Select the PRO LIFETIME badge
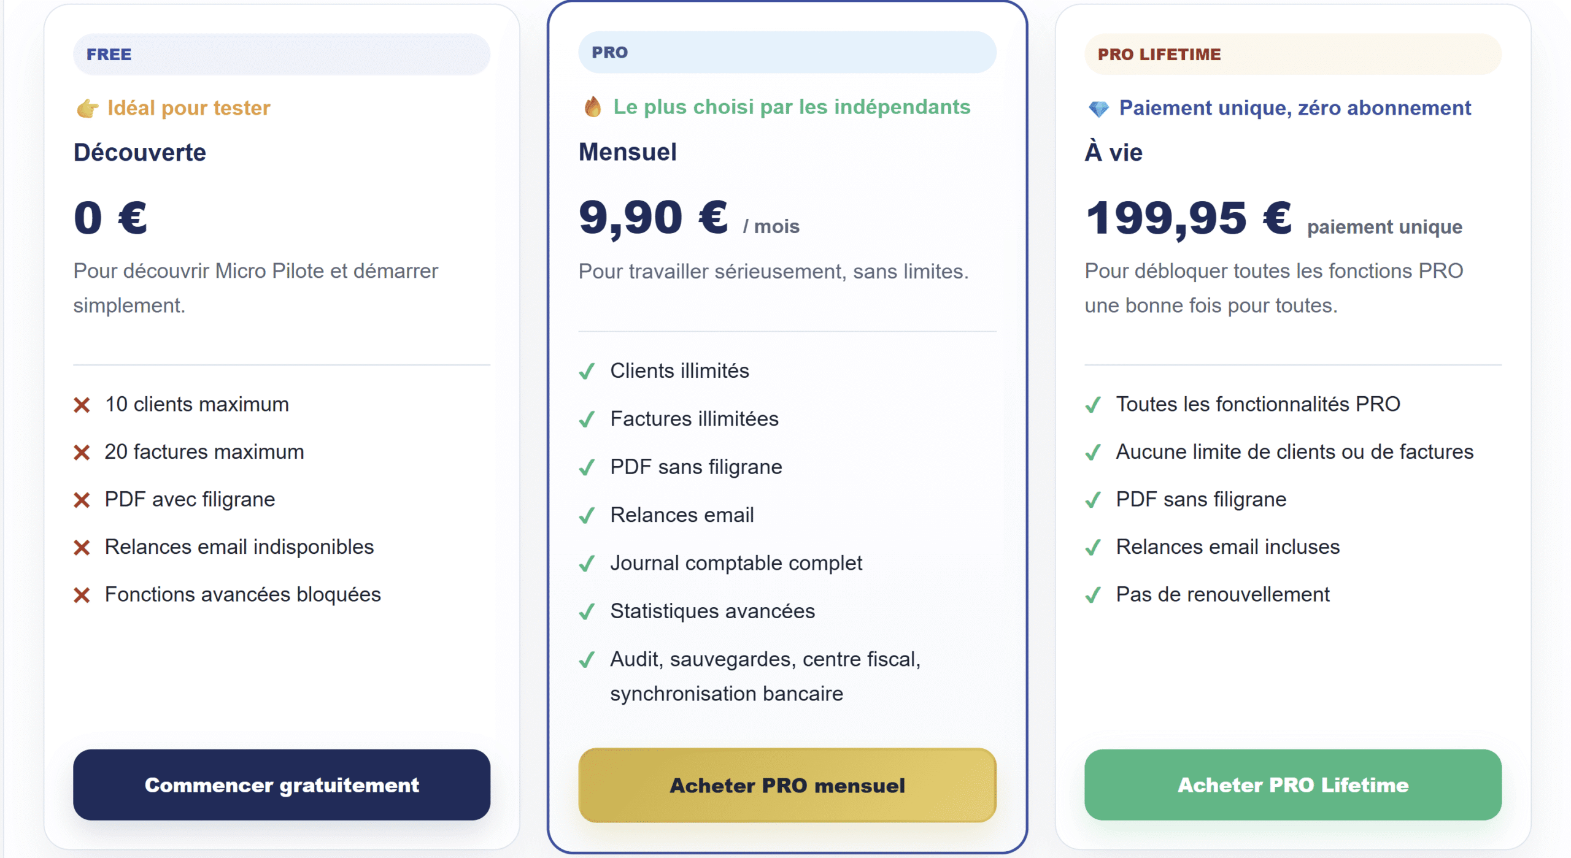 (x=1159, y=54)
